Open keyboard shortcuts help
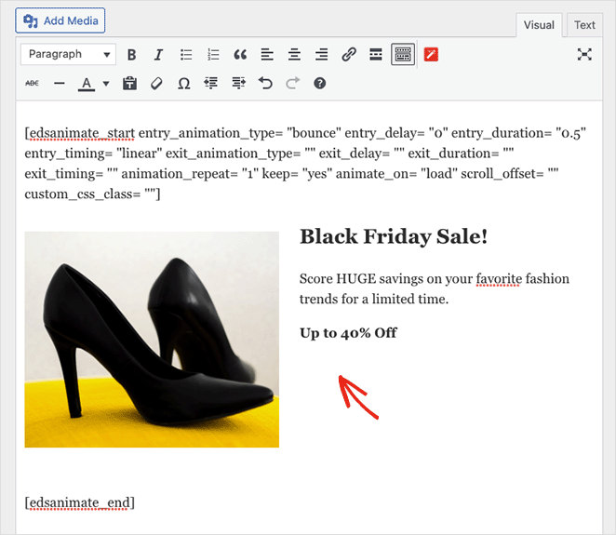Screen dimensions: 616x535 point(320,84)
